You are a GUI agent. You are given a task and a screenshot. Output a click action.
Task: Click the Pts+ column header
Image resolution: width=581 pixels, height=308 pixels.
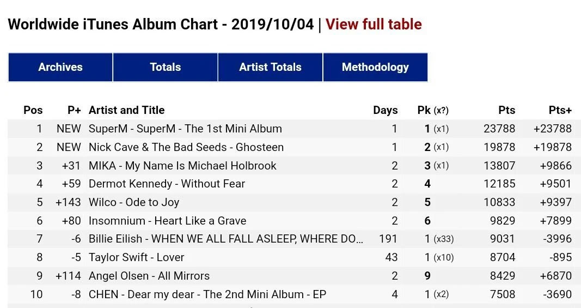coord(560,110)
